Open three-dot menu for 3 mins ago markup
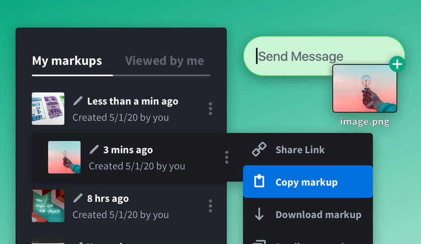421x244 pixels. click(227, 157)
